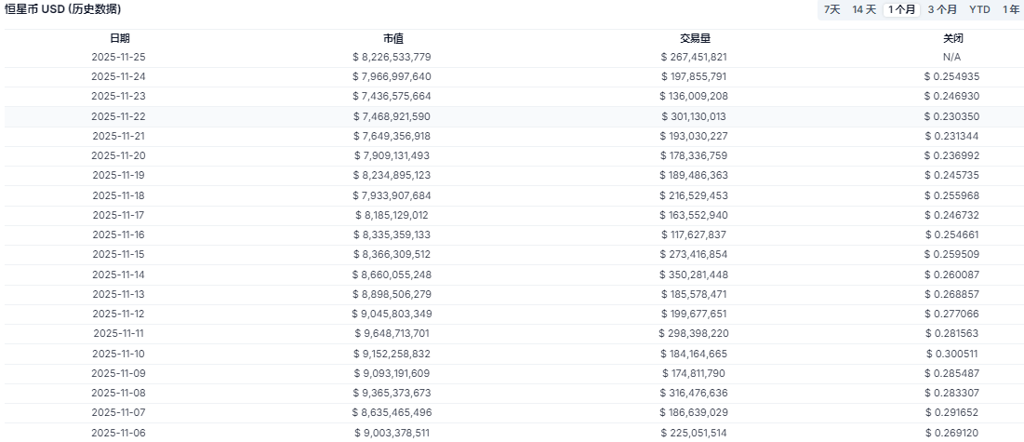Screen dimensions: 1024x442
Task: Click market cap value $ 8,226,533,779
Action: [x=392, y=57]
